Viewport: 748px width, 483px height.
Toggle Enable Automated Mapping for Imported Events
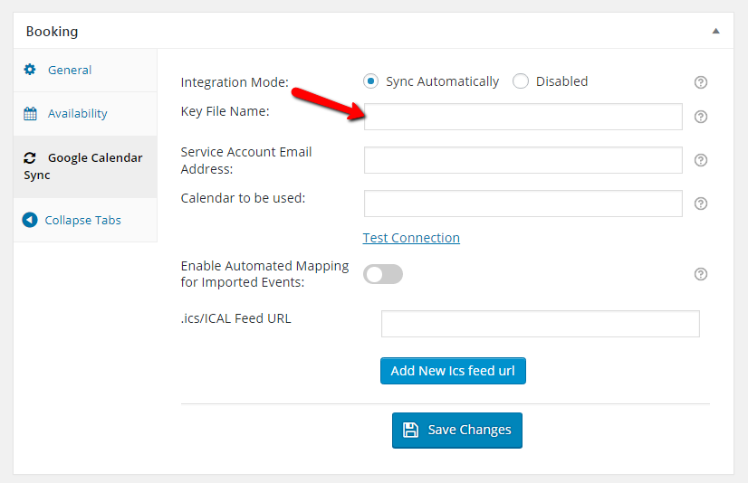point(382,274)
